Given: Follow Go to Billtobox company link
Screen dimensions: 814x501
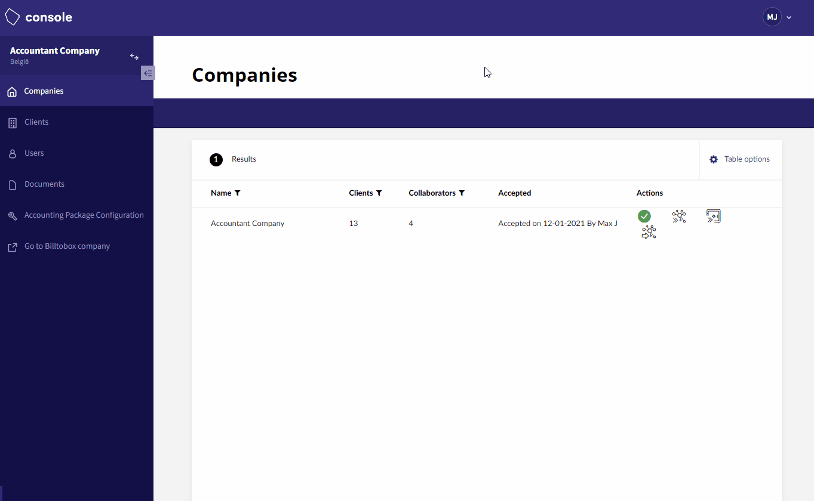Looking at the screenshot, I should (76, 246).
